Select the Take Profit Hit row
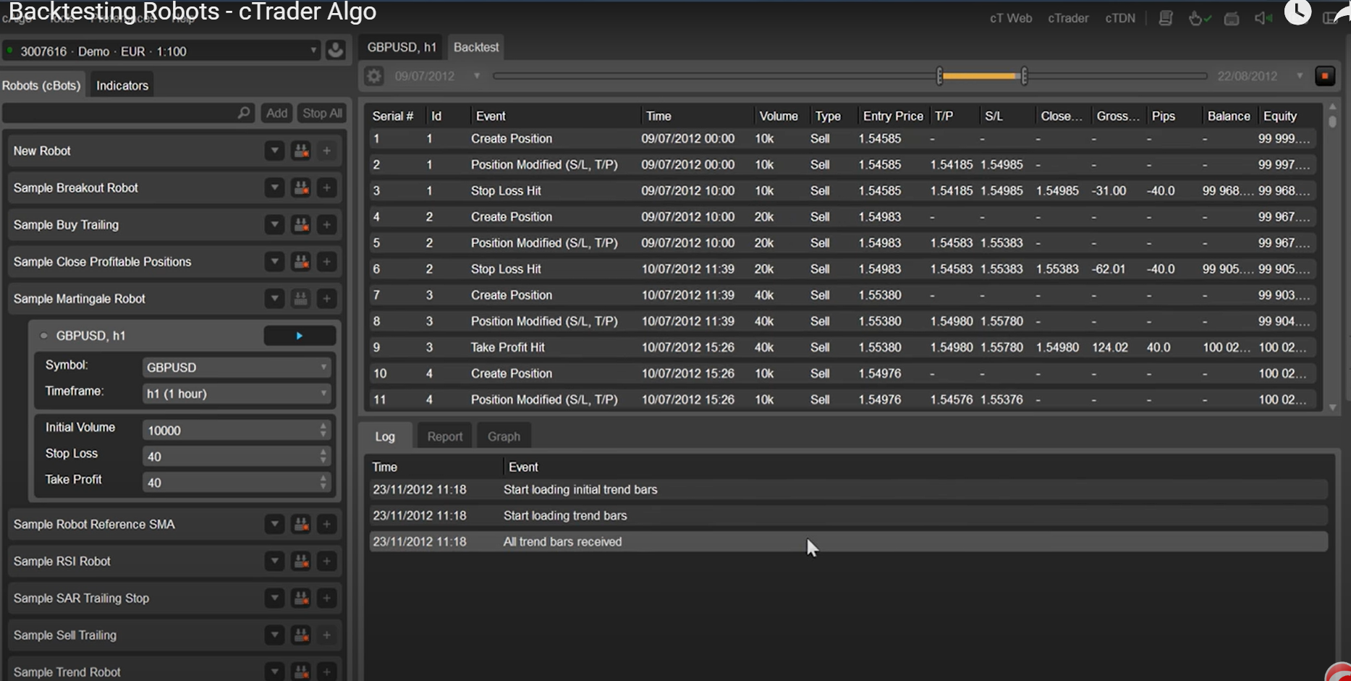Viewport: 1351px width, 681px height. pyautogui.click(x=843, y=347)
